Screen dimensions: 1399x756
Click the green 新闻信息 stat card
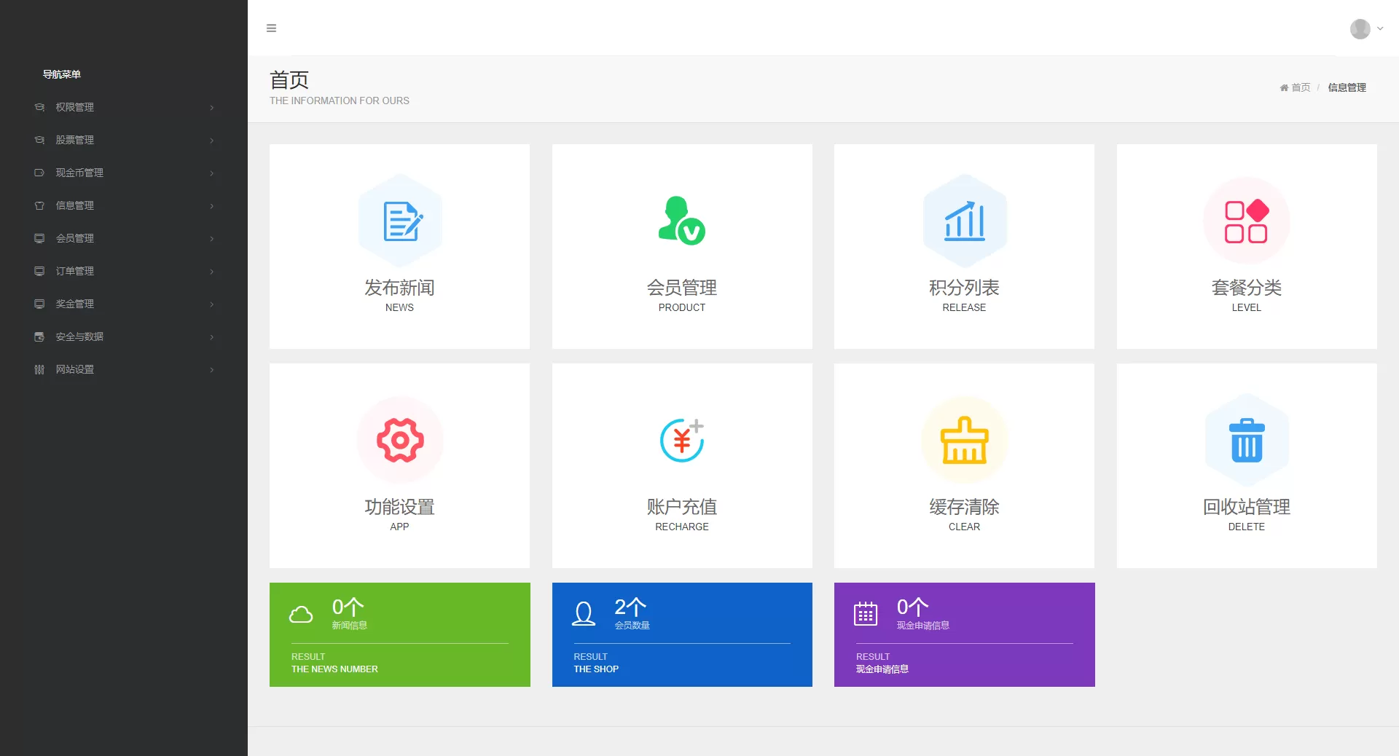(399, 634)
